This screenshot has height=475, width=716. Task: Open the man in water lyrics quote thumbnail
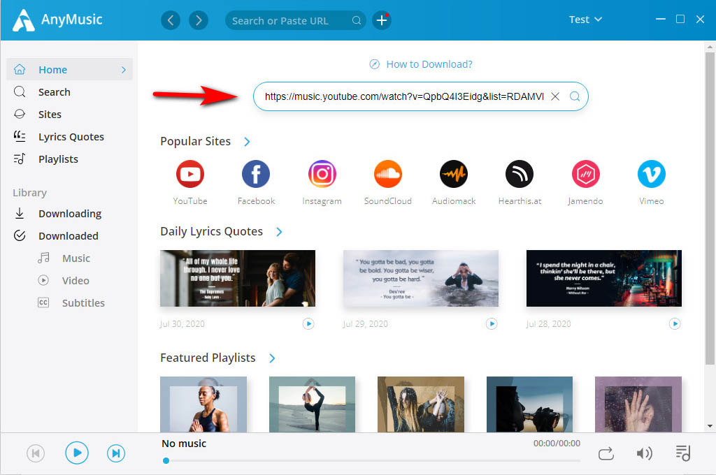(x=420, y=278)
